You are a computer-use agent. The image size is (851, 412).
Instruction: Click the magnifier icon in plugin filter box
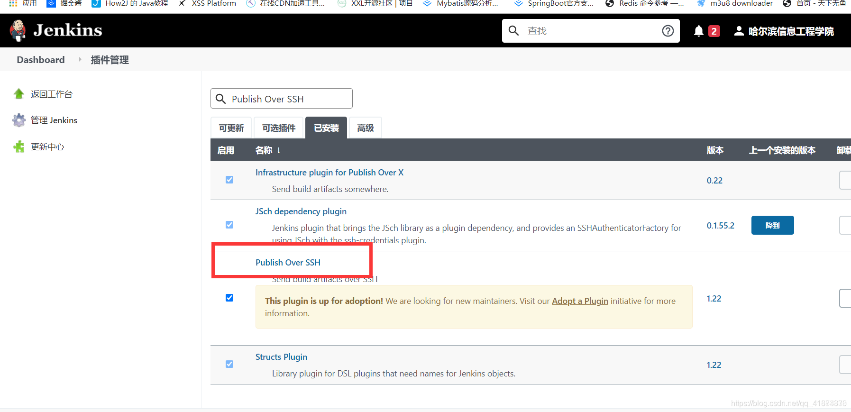220,99
